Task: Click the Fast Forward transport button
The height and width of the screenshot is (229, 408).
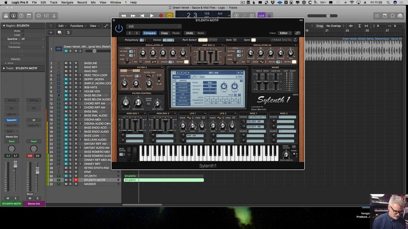Action: [133, 16]
